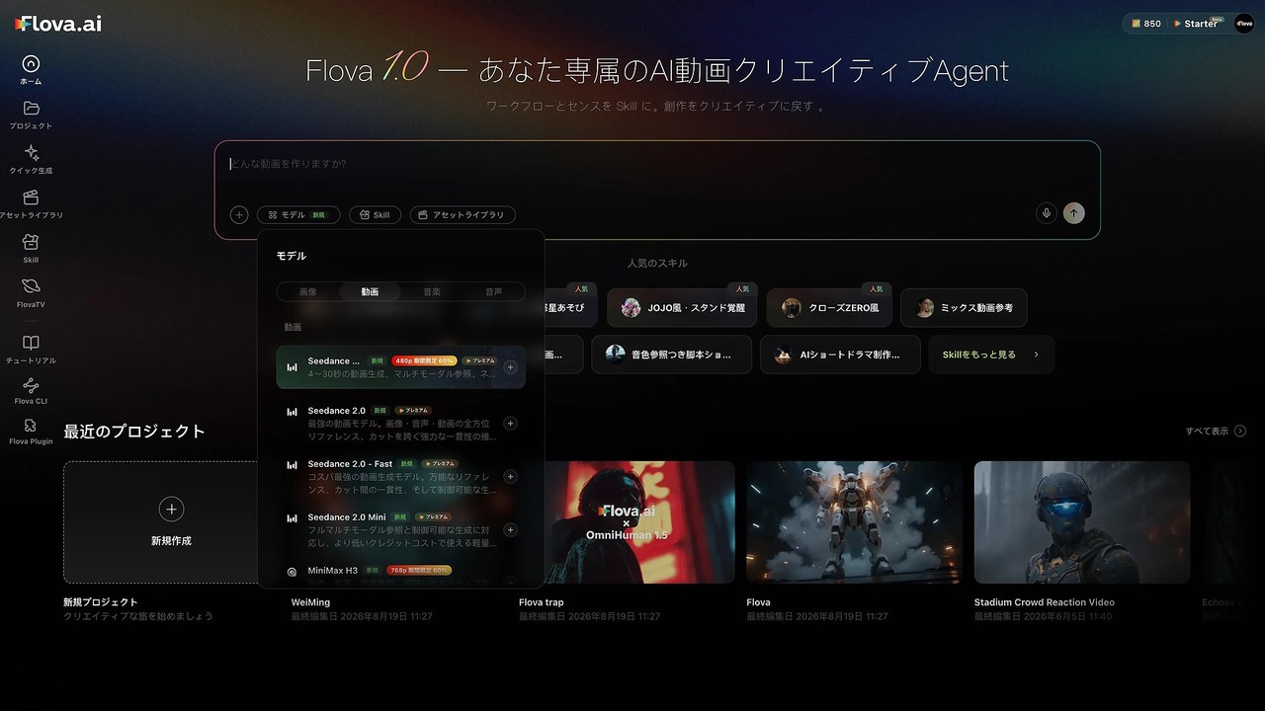Open the ミックス動画参考 skill

pos(964,308)
